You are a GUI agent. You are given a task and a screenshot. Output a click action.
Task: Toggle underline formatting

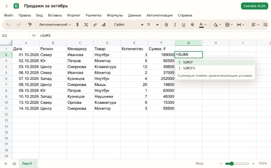pyautogui.click(x=184, y=25)
